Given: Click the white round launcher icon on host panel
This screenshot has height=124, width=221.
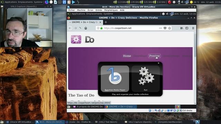Looking at the screenshot, I should pos(51,2).
